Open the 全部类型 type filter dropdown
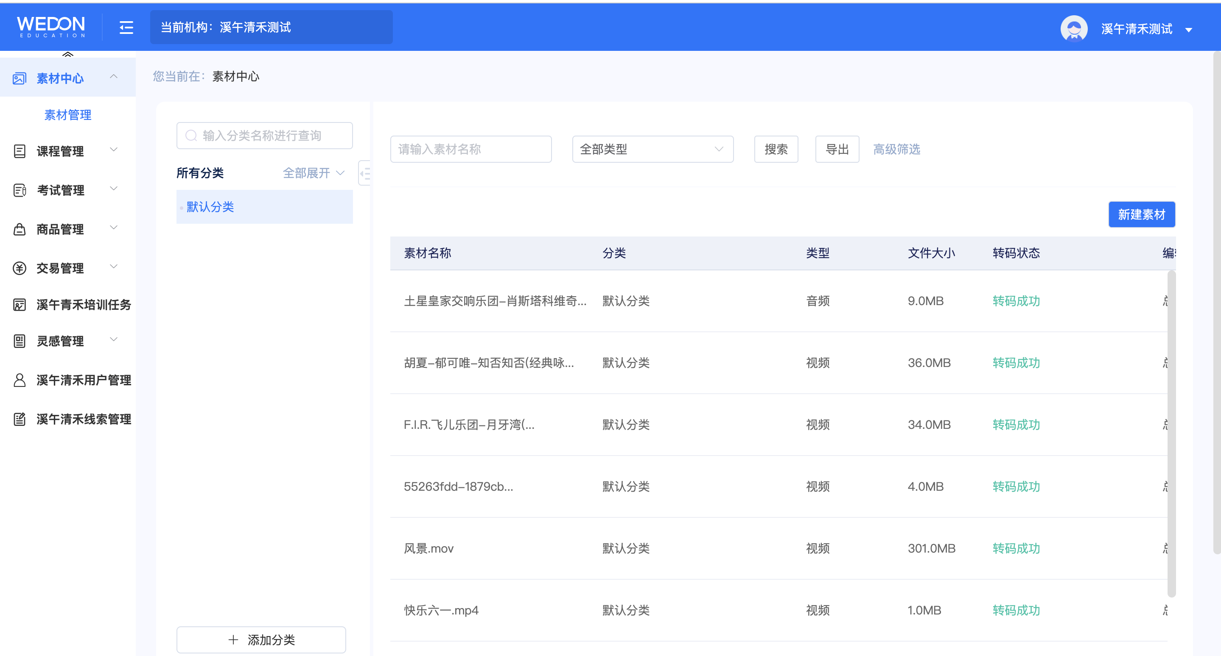This screenshot has height=656, width=1221. (x=652, y=149)
